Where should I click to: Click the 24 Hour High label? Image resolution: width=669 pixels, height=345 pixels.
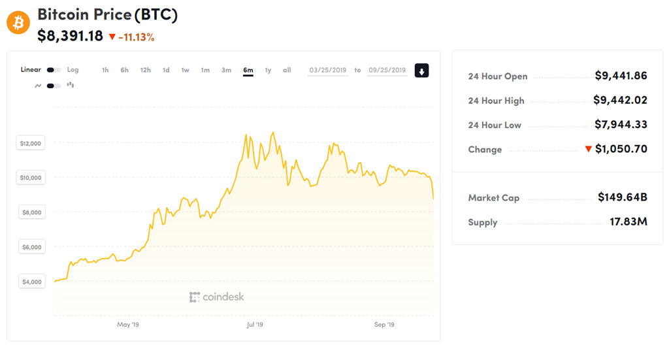497,101
